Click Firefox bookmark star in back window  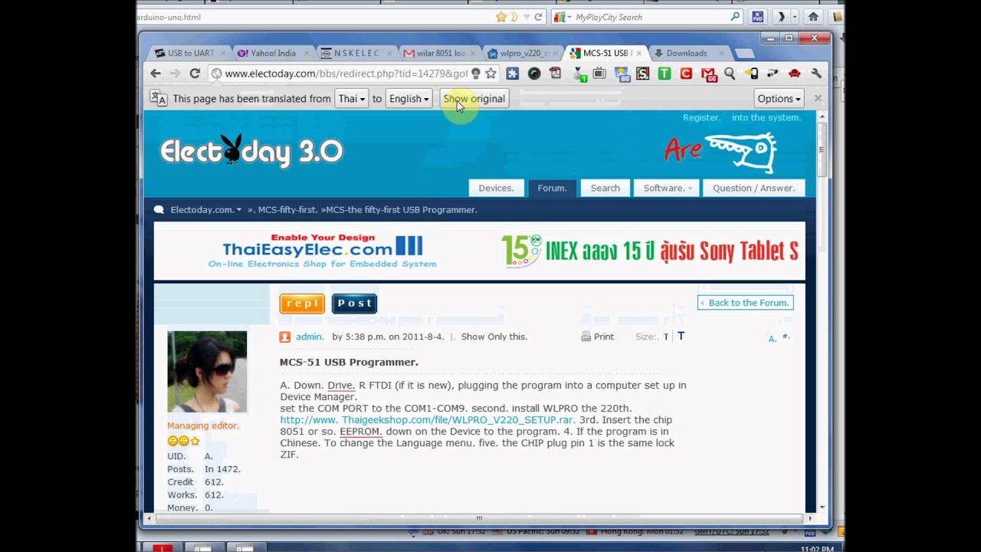coord(500,17)
